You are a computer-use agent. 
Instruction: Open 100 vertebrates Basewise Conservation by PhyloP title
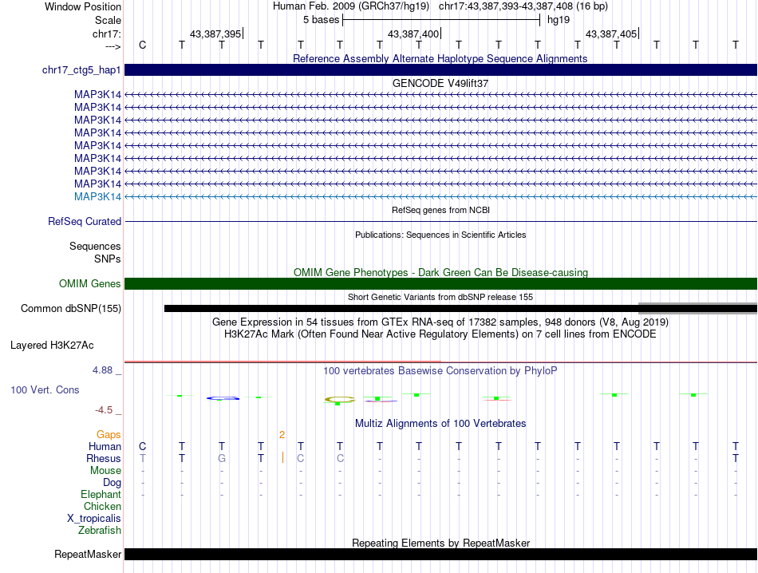pyautogui.click(x=440, y=371)
